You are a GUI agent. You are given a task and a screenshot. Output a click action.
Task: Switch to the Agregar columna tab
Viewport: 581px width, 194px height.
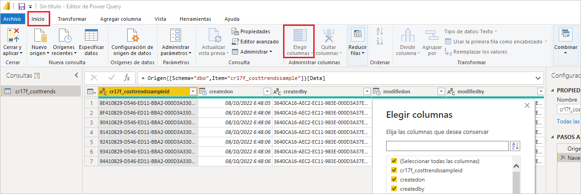tap(121, 19)
